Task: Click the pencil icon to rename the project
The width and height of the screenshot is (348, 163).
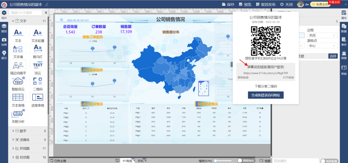Action: [47, 4]
